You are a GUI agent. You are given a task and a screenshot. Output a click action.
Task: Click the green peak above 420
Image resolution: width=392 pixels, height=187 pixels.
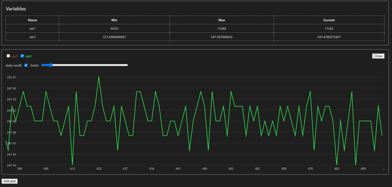click(x=99, y=77)
